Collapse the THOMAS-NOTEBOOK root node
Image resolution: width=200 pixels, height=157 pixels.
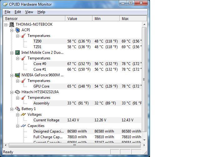6,25
